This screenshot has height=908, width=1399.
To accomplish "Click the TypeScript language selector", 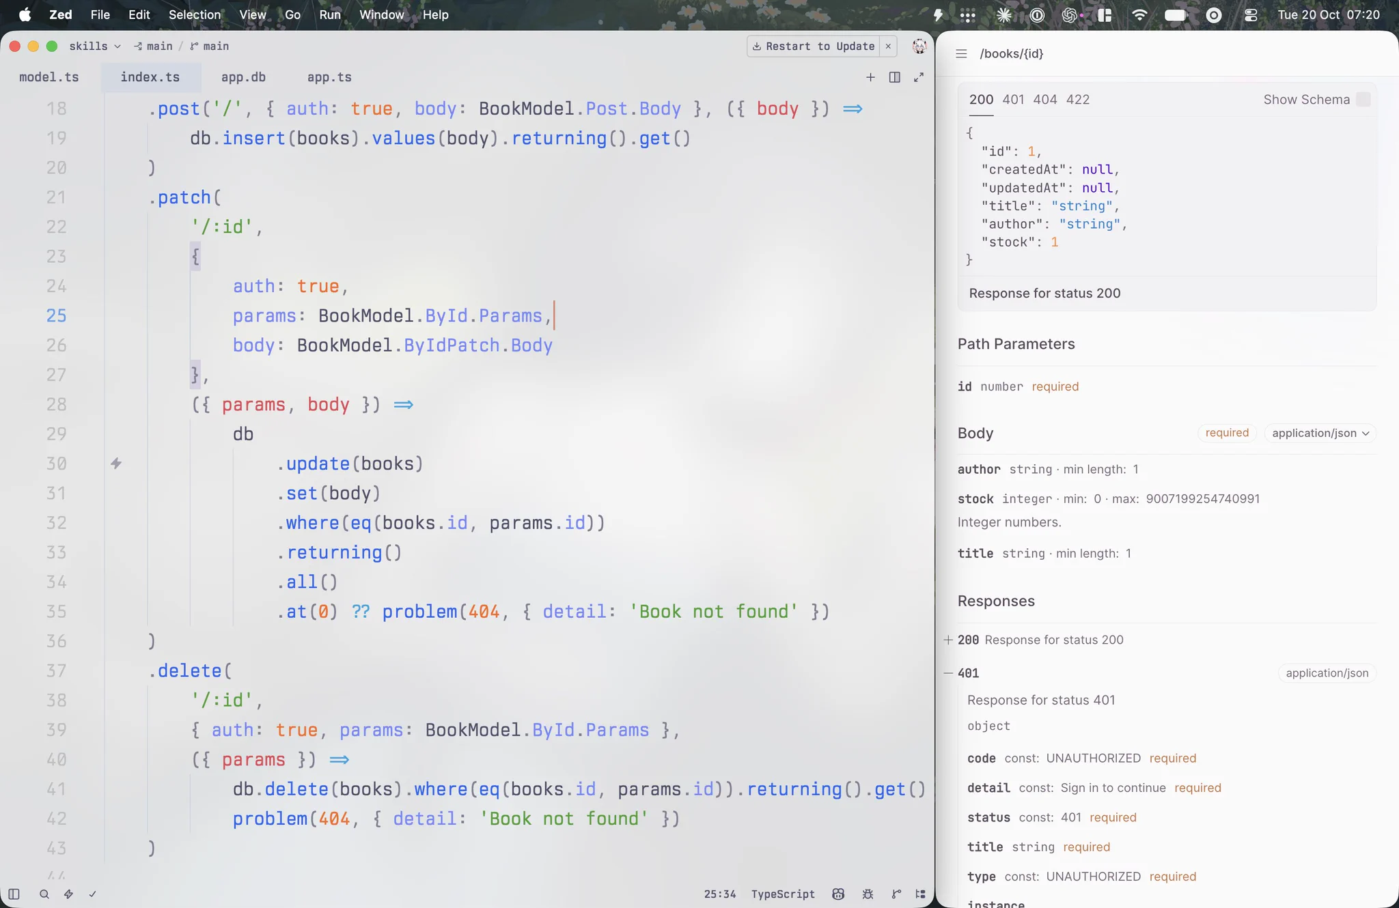I will pos(783,894).
